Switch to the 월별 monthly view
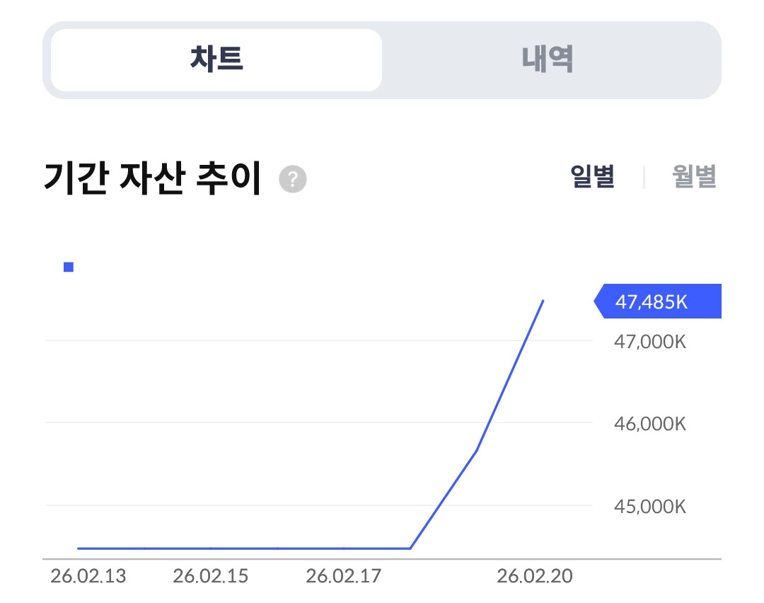The width and height of the screenshot is (764, 603). pos(694,176)
